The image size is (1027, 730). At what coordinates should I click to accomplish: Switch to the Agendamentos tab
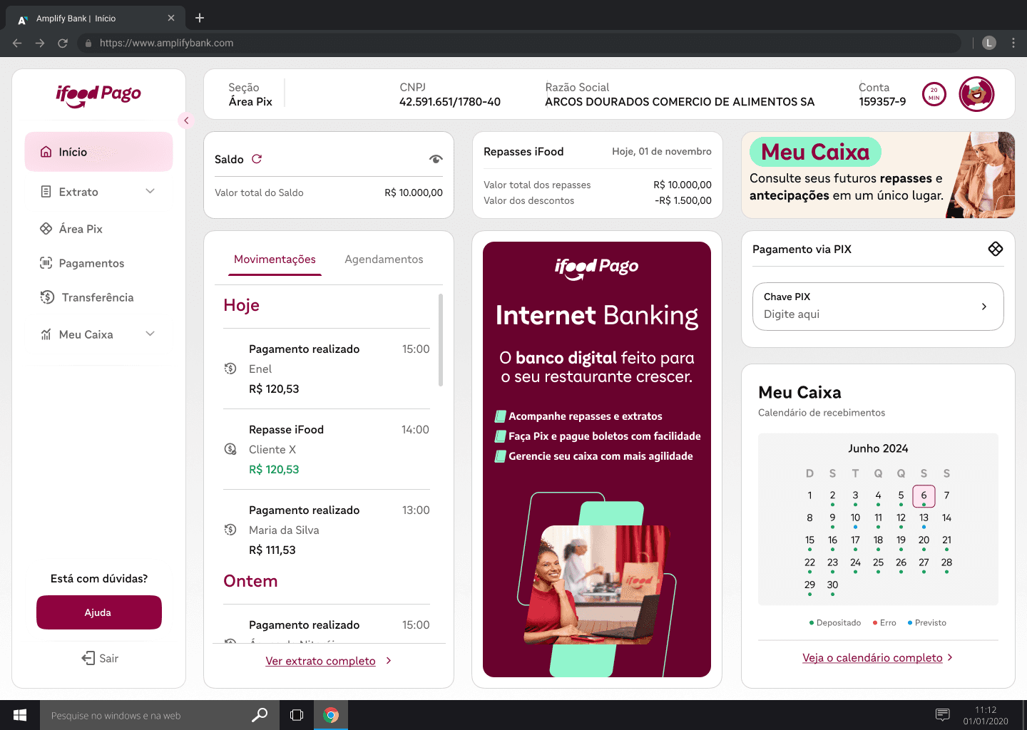click(x=384, y=259)
